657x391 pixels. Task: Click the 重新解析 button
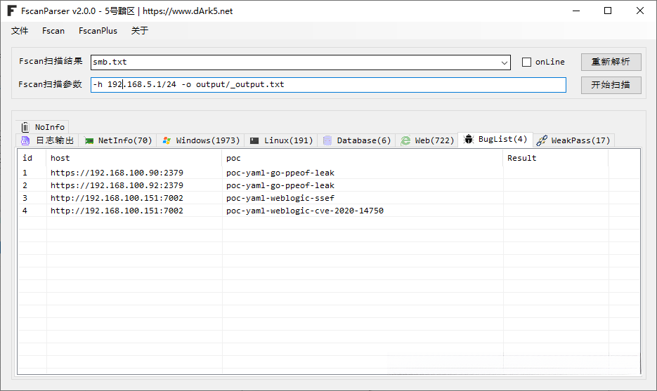click(x=611, y=62)
